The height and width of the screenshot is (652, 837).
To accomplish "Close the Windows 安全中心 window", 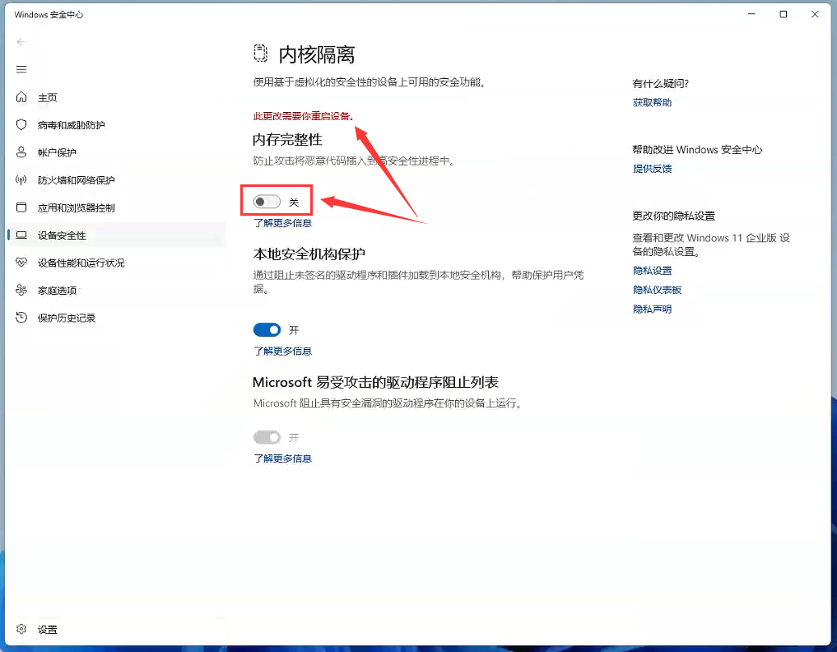I will 815,14.
